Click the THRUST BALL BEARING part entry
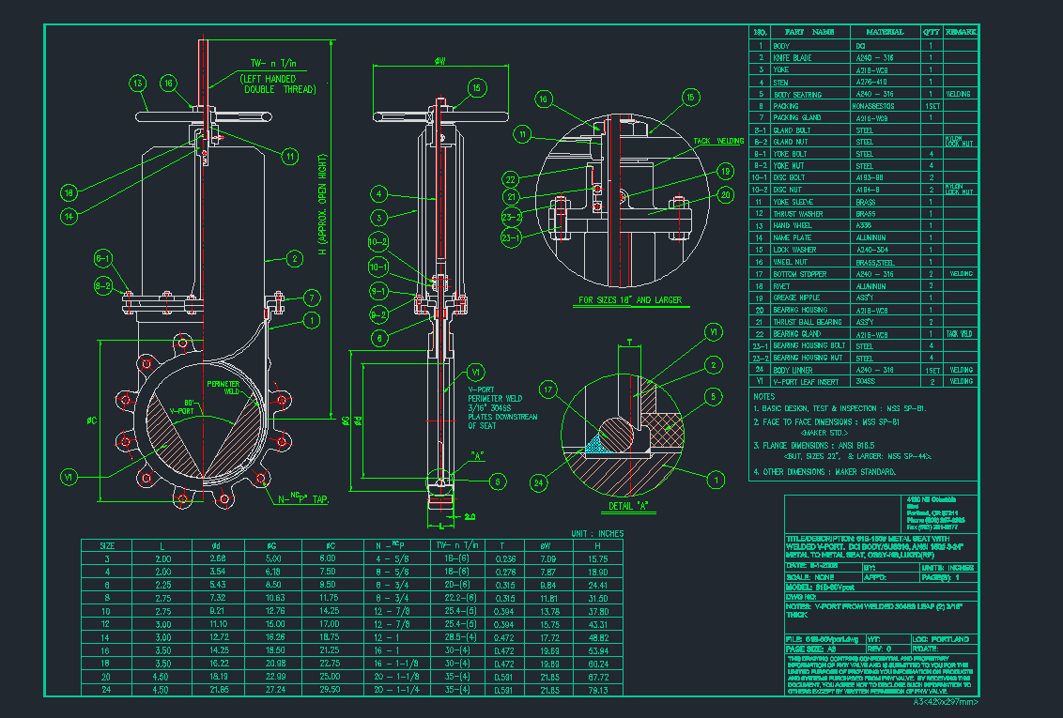1063x718 pixels. (x=806, y=322)
